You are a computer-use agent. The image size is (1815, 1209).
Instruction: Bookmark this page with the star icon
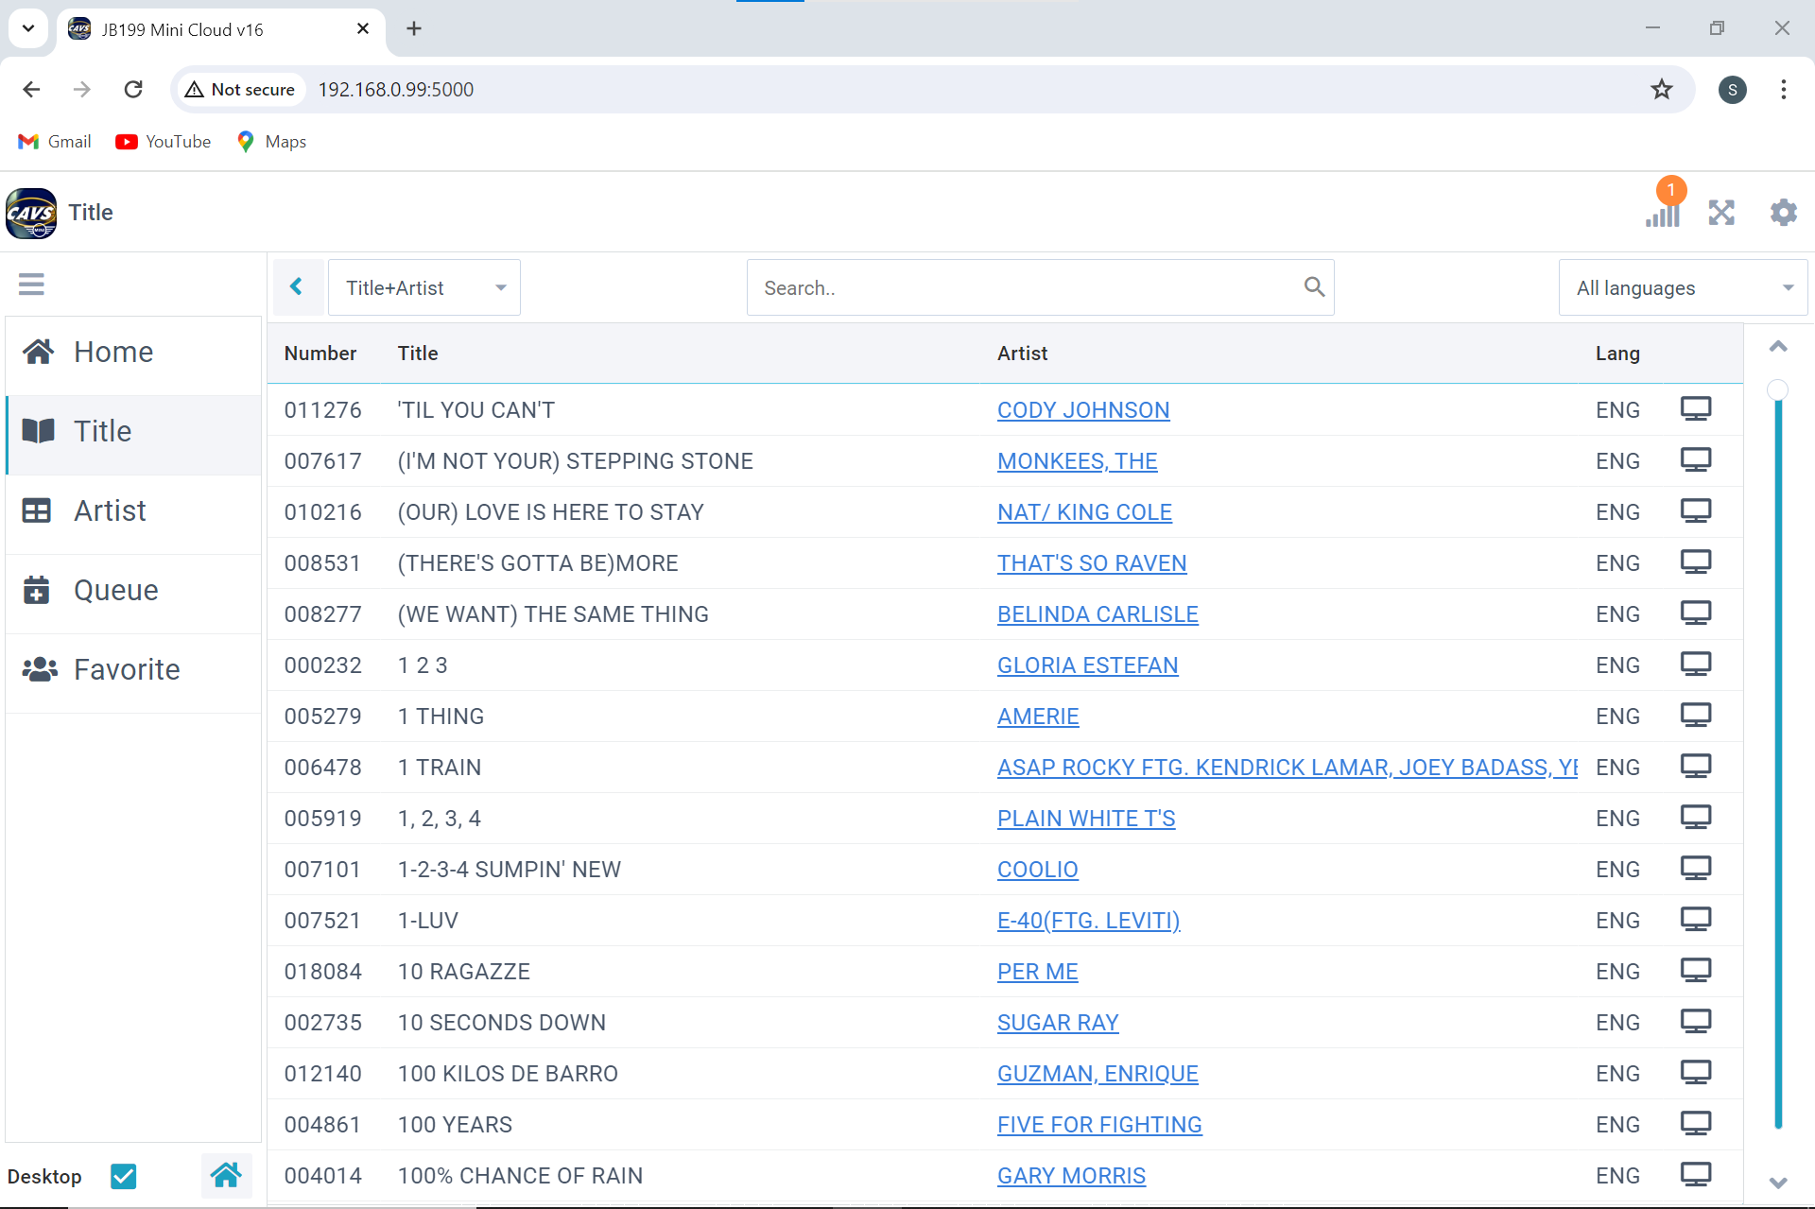tap(1661, 90)
